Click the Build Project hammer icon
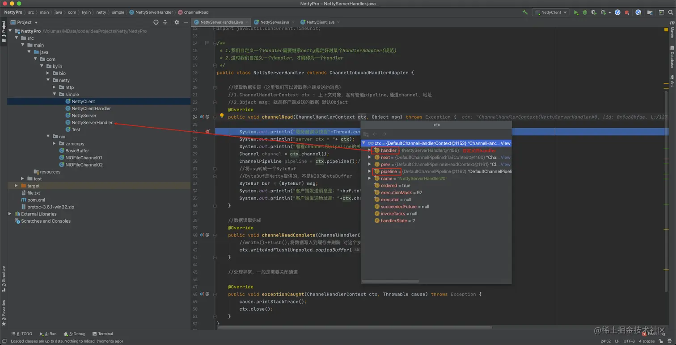 [525, 12]
